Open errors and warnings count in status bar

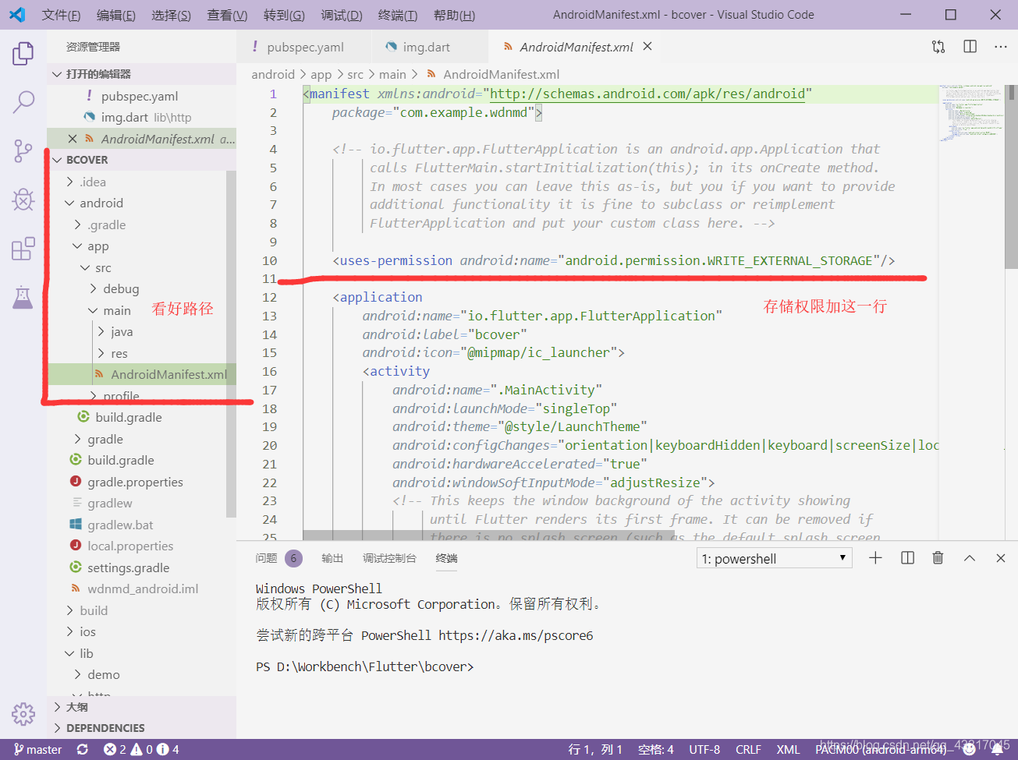pos(141,749)
